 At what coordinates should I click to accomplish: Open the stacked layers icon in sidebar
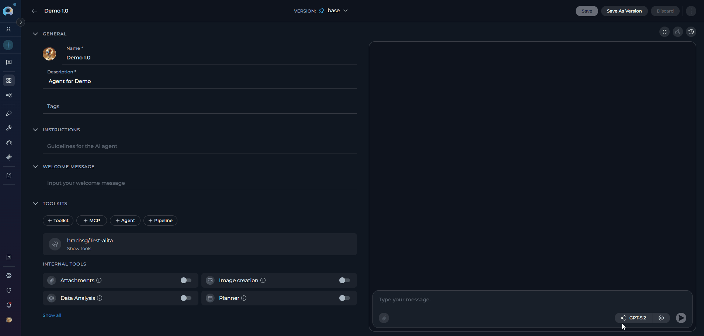[x=9, y=157]
